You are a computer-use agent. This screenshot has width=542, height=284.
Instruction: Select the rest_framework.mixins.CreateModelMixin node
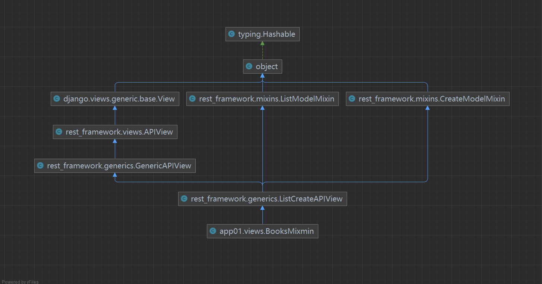click(428, 99)
